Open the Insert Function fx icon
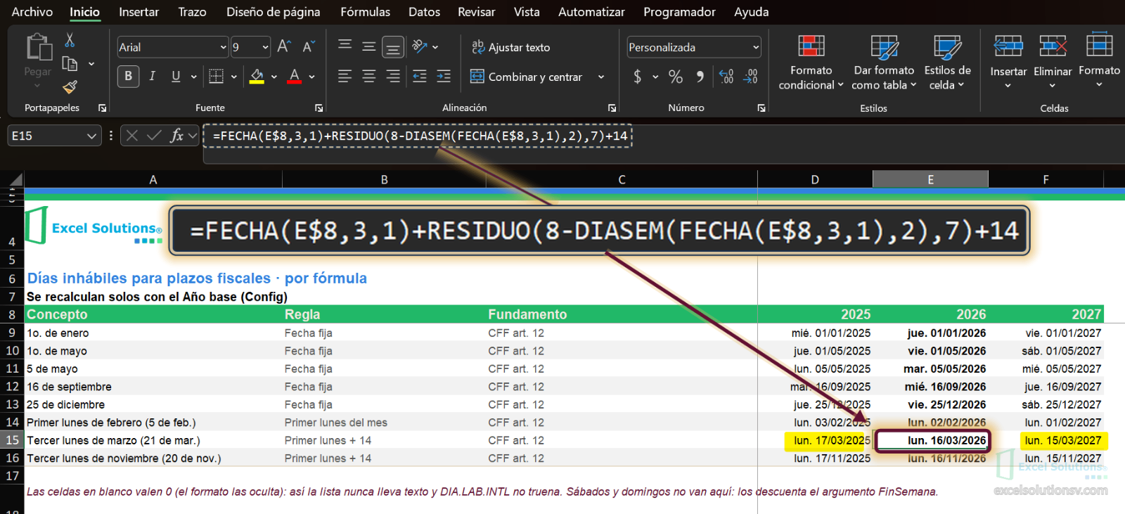The width and height of the screenshot is (1125, 514). coord(176,136)
